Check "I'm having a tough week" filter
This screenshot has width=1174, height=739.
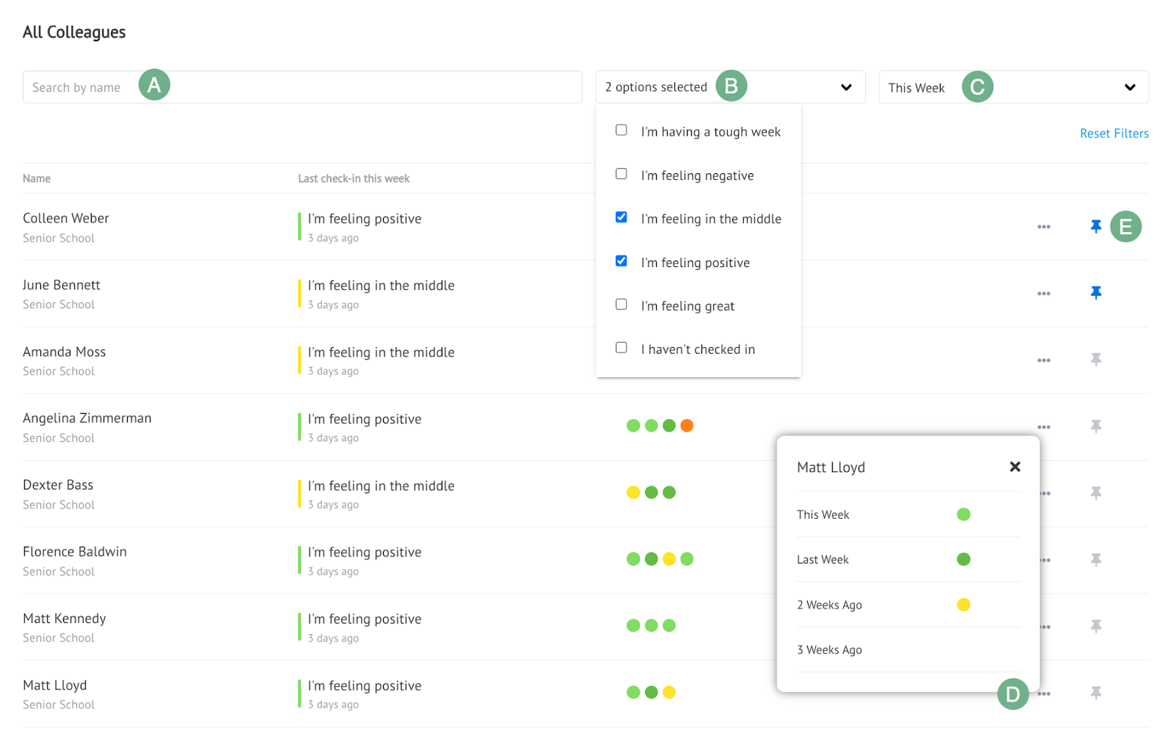(x=621, y=130)
